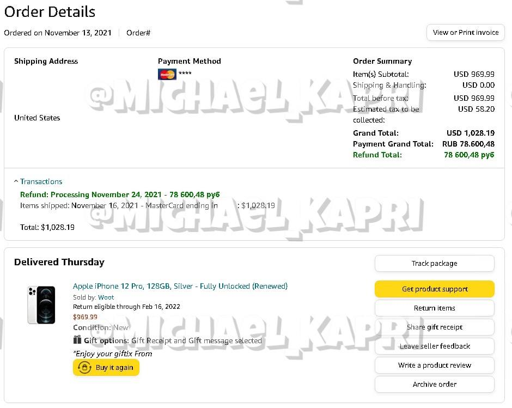Click Get product support button
The image size is (512, 408).
[434, 289]
